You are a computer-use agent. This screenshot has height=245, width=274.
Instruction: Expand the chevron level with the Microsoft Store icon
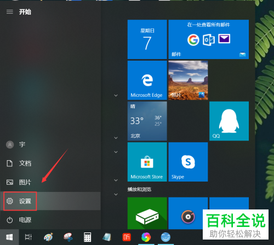(x=116, y=152)
